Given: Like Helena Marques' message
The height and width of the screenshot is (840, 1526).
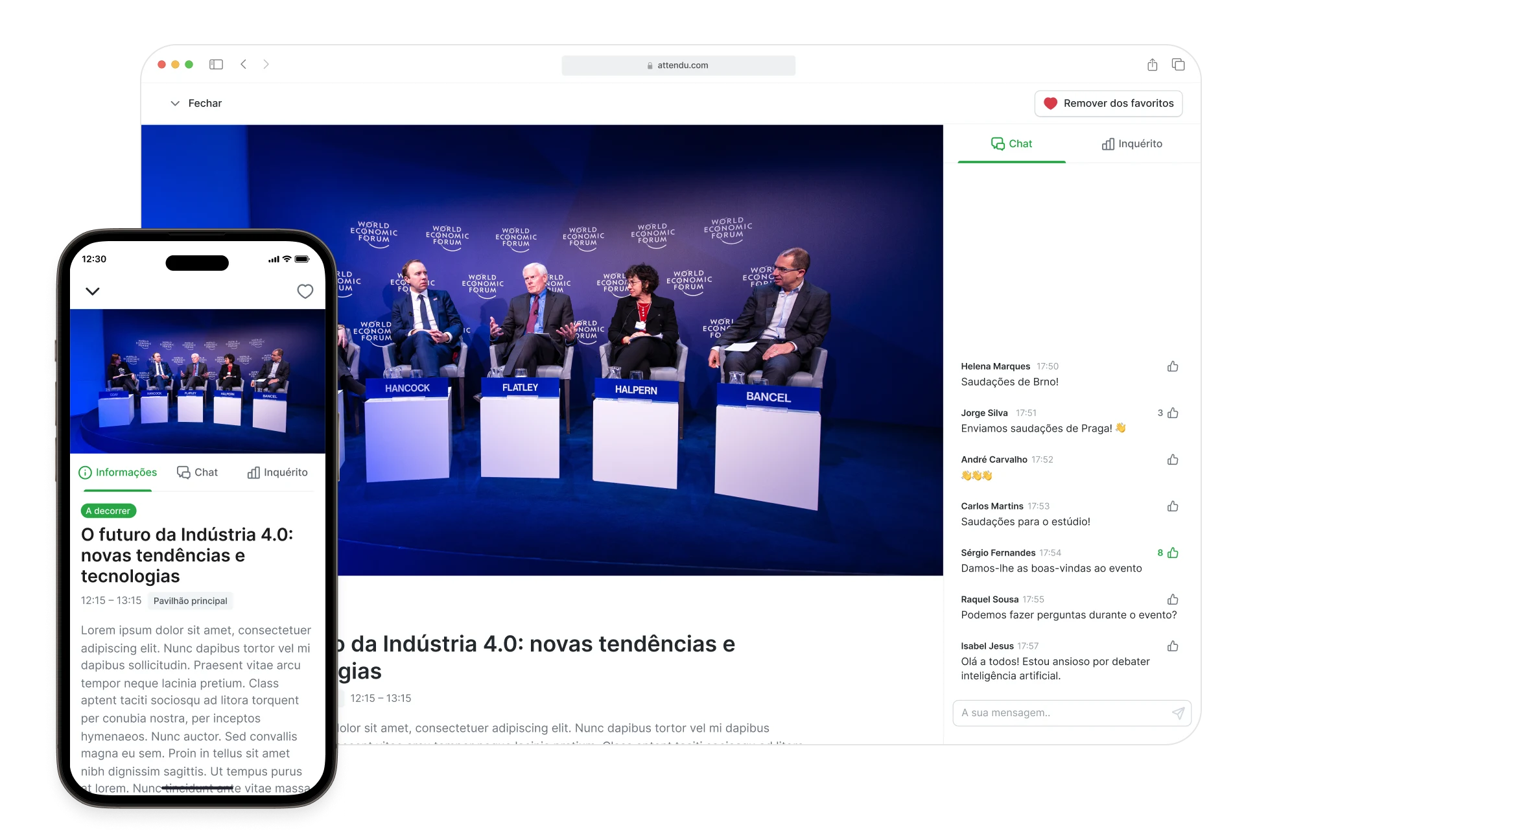Looking at the screenshot, I should (x=1173, y=367).
